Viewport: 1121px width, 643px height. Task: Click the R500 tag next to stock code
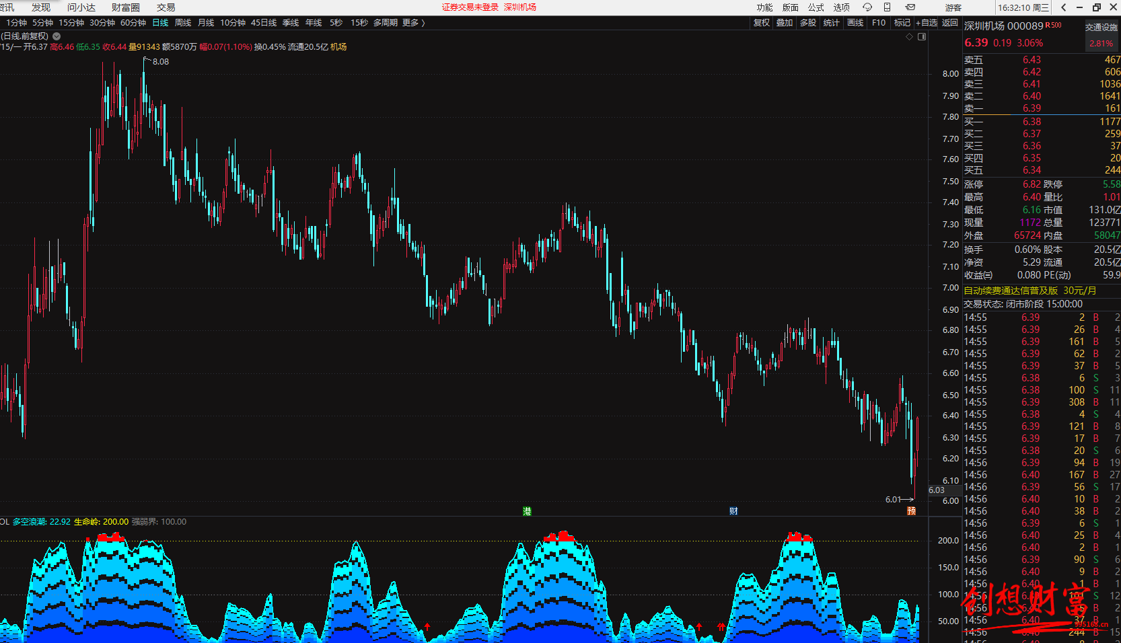[x=1054, y=25]
